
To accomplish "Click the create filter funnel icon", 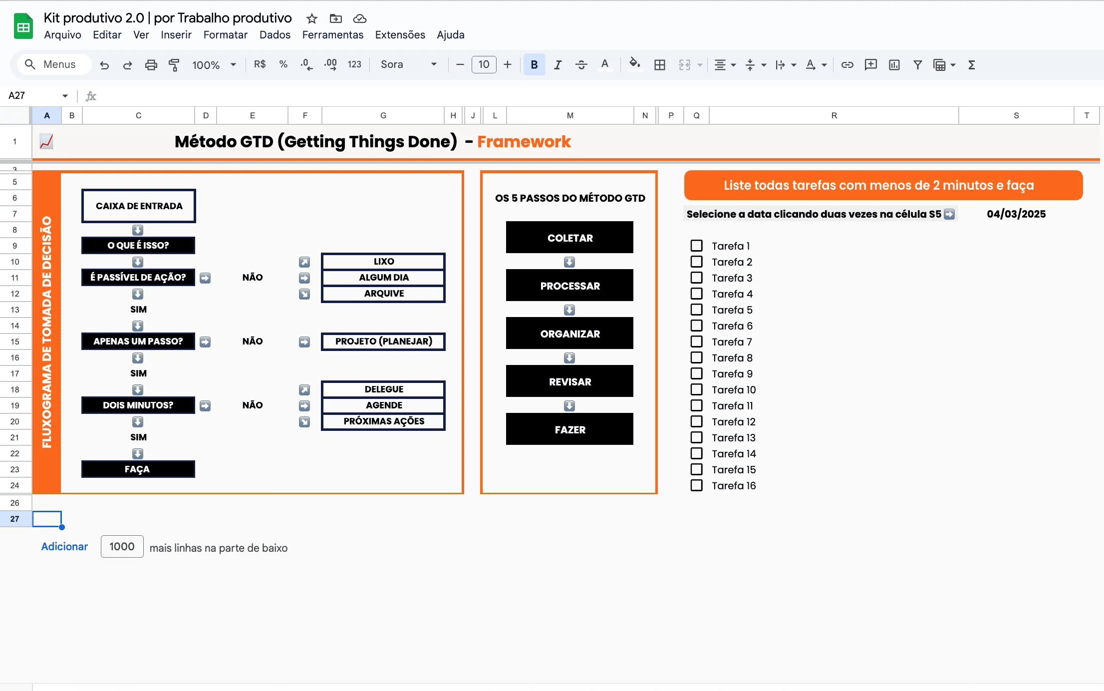I will (917, 65).
